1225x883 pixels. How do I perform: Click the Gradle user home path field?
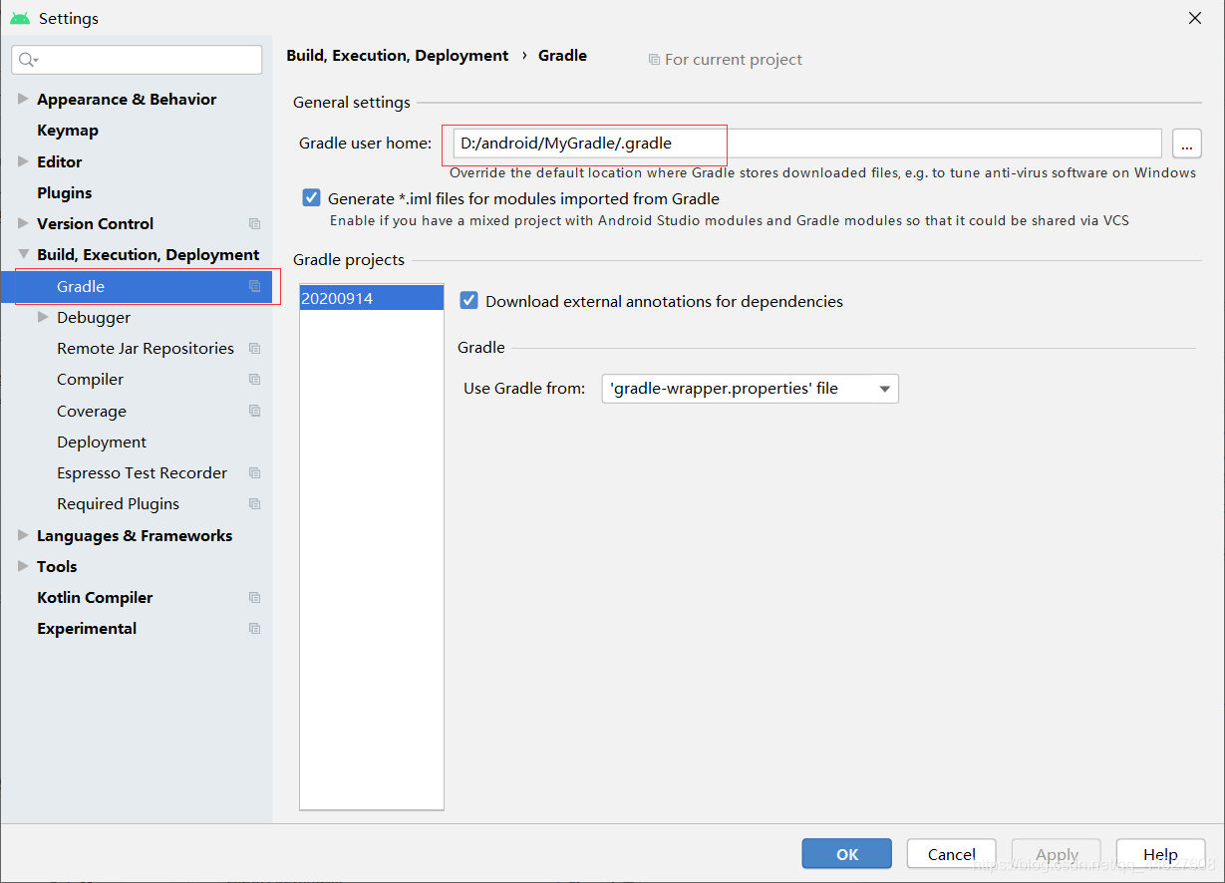click(x=807, y=144)
